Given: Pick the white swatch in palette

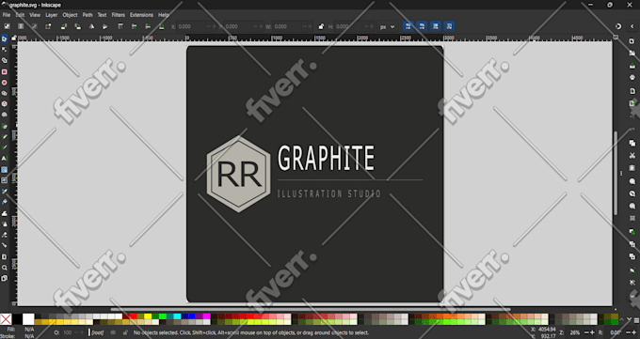Looking at the screenshot, I should pos(28,319).
